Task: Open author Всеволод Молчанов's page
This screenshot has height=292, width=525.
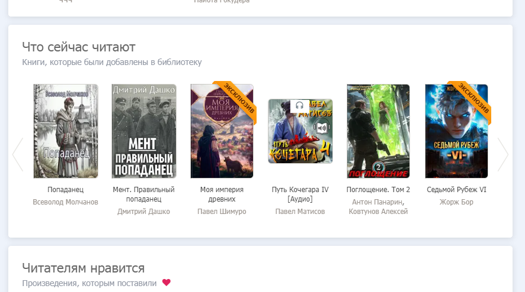Action: (65, 202)
